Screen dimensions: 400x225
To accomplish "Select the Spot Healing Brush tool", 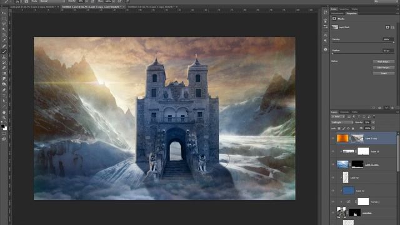I will pos(4,46).
